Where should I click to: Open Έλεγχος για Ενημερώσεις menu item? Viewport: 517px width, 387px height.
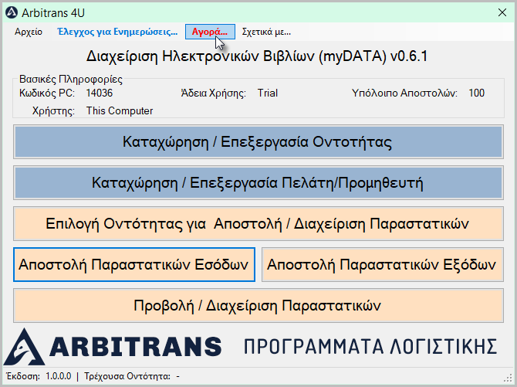tap(117, 32)
